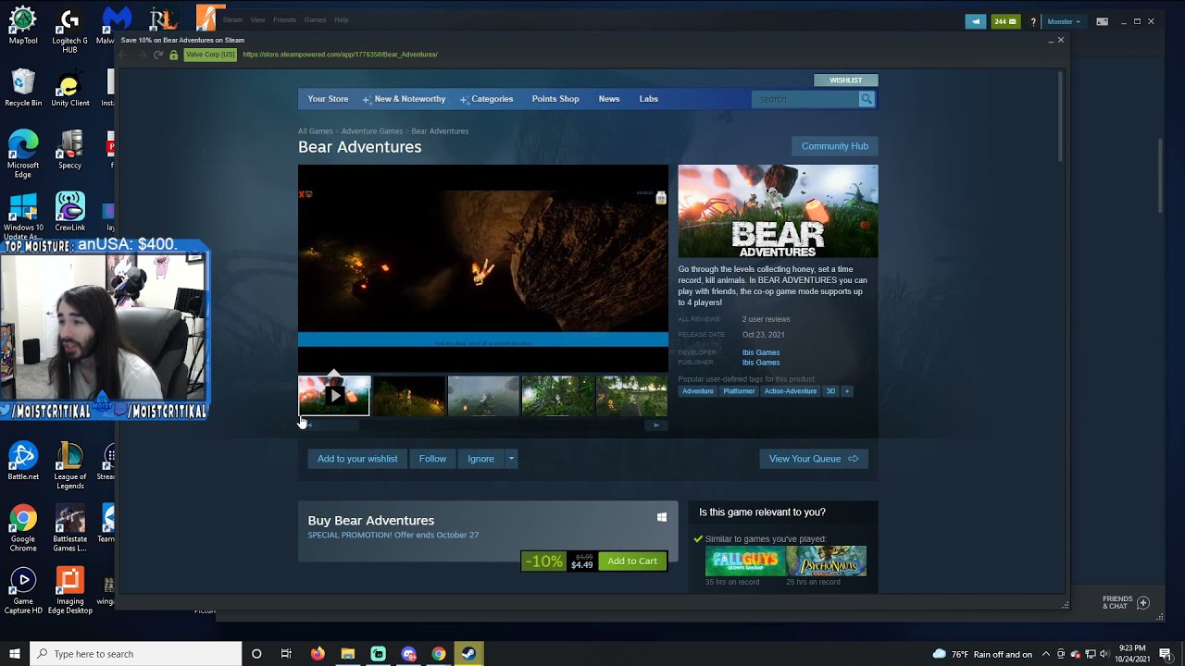1185x666 pixels.
Task: Launch League of Legends desktop icon
Action: (x=69, y=465)
